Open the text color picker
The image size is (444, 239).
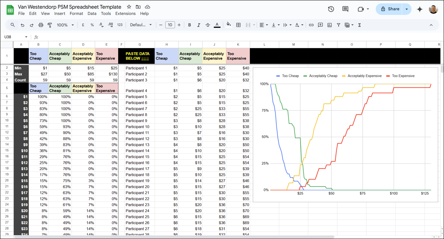click(217, 25)
